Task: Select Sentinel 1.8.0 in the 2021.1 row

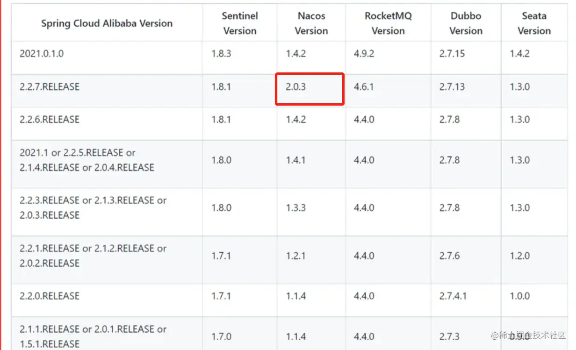Action: coord(240,164)
